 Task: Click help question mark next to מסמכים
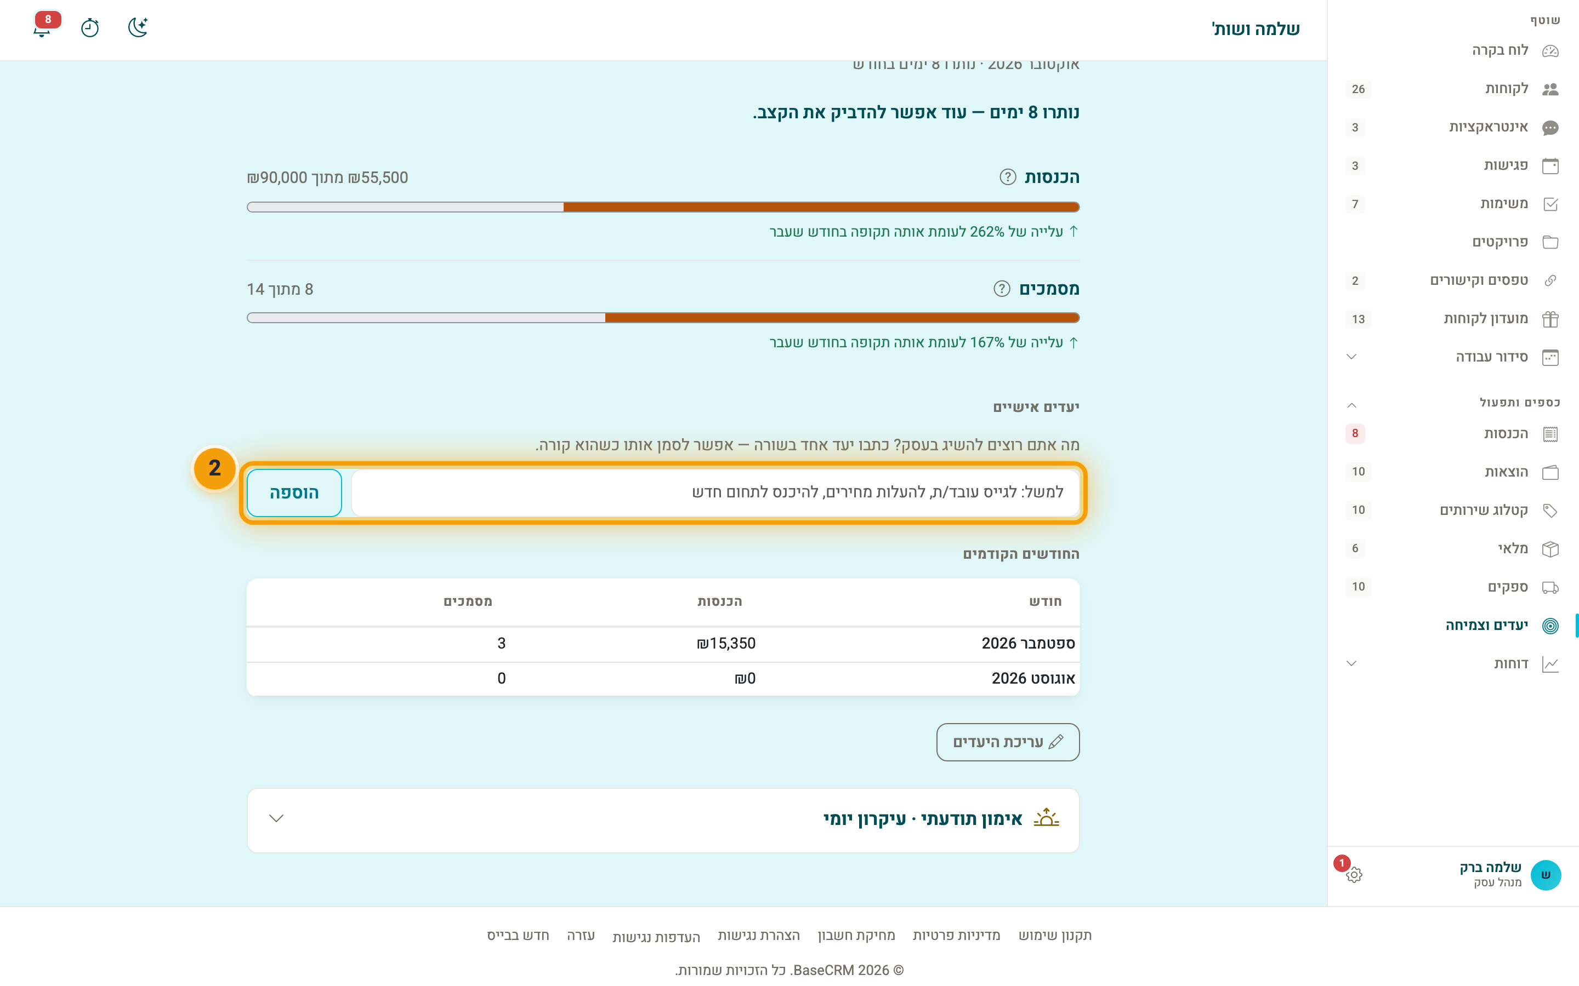tap(1002, 288)
